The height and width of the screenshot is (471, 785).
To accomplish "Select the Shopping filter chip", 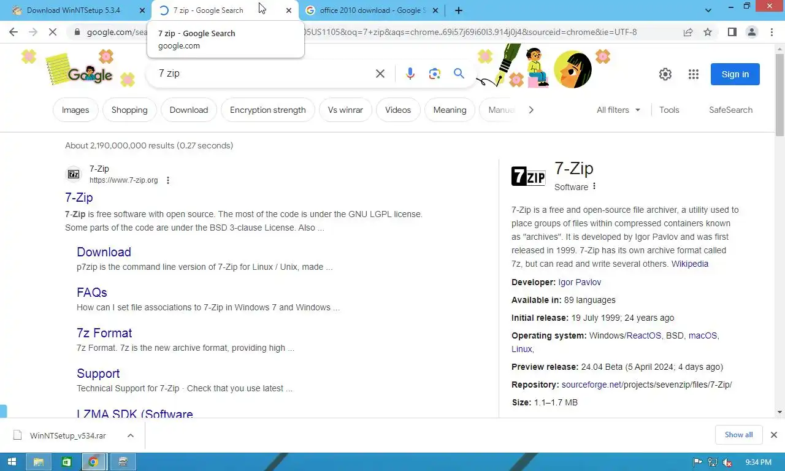I will [129, 110].
